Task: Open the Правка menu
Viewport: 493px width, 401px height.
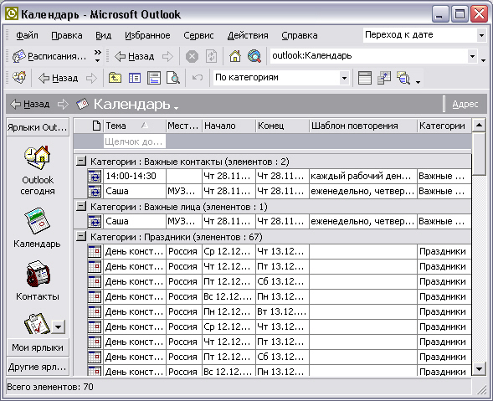Action: tap(67, 35)
